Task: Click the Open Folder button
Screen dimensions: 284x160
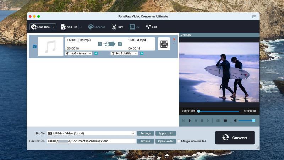Action: [166, 141]
